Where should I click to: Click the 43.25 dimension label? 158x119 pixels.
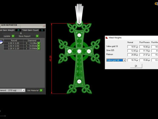coord(50,59)
